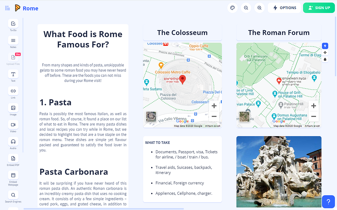Insert an Image block

(x=13, y=108)
